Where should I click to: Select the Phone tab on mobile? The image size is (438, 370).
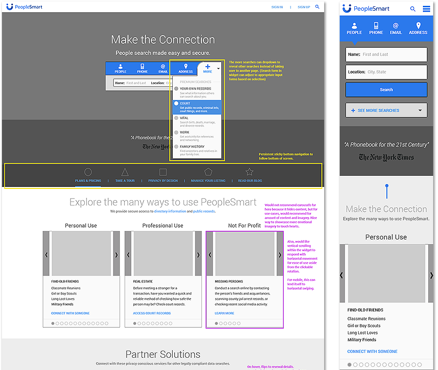(x=376, y=29)
